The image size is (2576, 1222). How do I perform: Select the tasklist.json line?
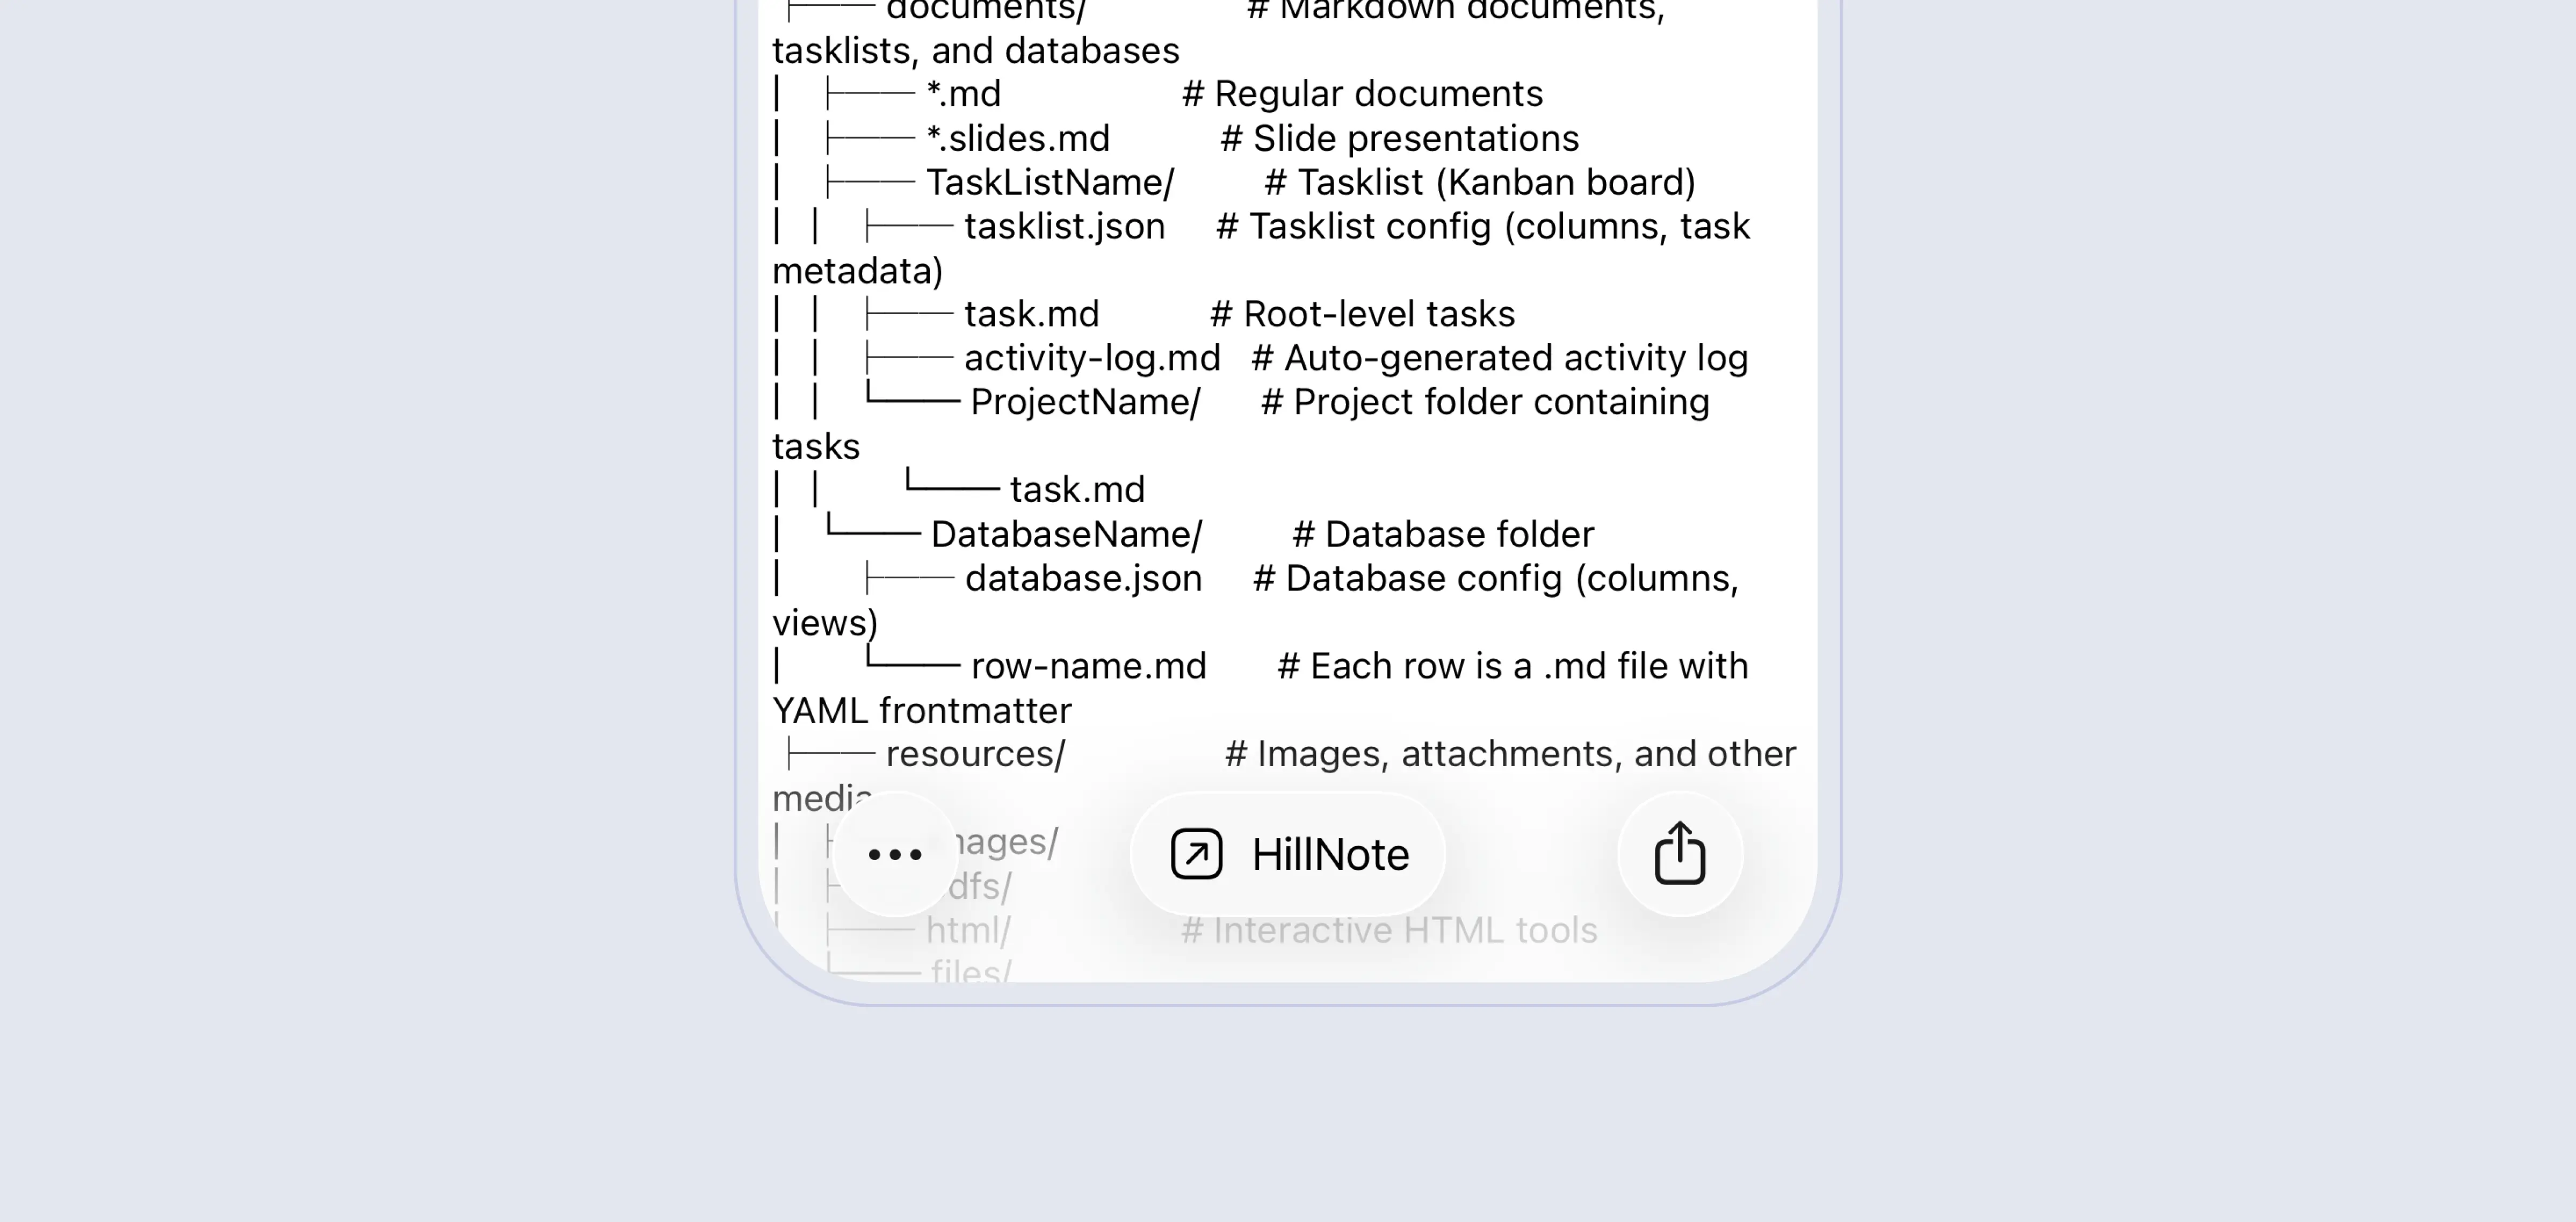pyautogui.click(x=1065, y=226)
